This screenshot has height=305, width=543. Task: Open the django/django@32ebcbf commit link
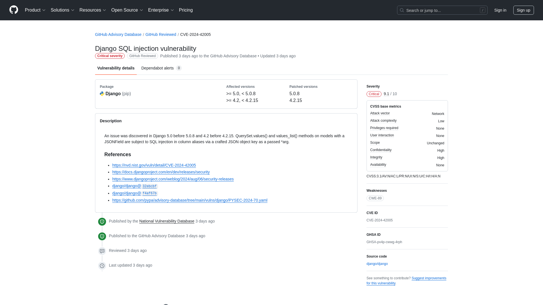click(135, 186)
